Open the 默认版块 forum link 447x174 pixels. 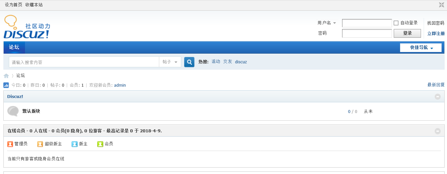point(31,111)
